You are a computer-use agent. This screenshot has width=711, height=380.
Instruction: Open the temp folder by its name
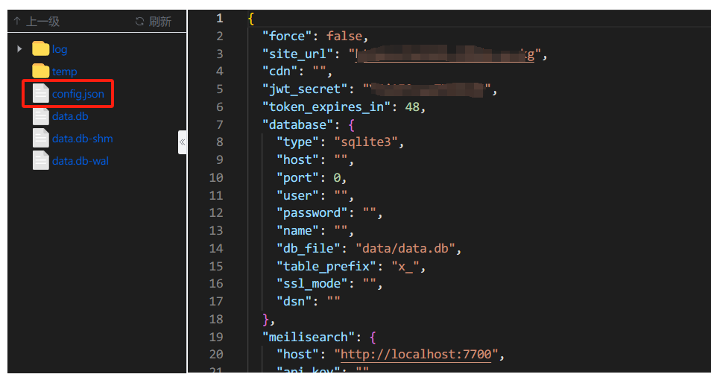point(64,72)
